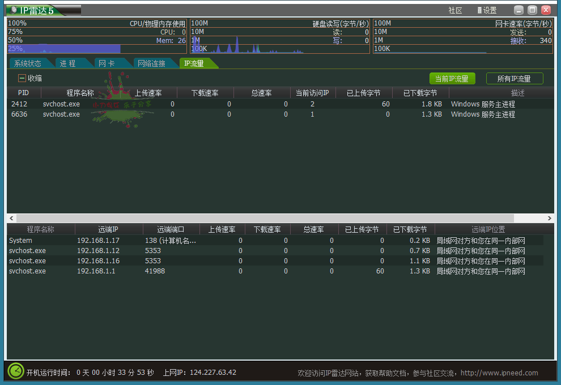Click the IP雷达5 logo in title bar
This screenshot has width=561, height=385.
pos(42,10)
